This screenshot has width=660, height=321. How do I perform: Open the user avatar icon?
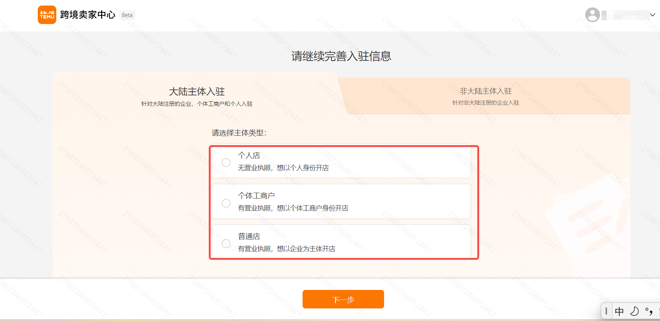pos(593,15)
